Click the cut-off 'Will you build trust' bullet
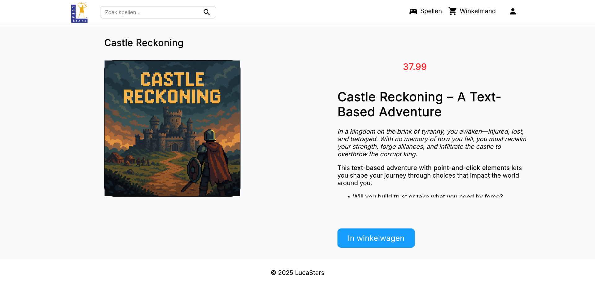 click(x=428, y=196)
